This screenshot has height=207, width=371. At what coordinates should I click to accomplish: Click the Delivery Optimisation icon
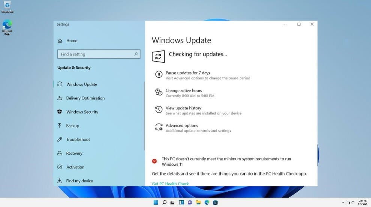click(x=60, y=98)
